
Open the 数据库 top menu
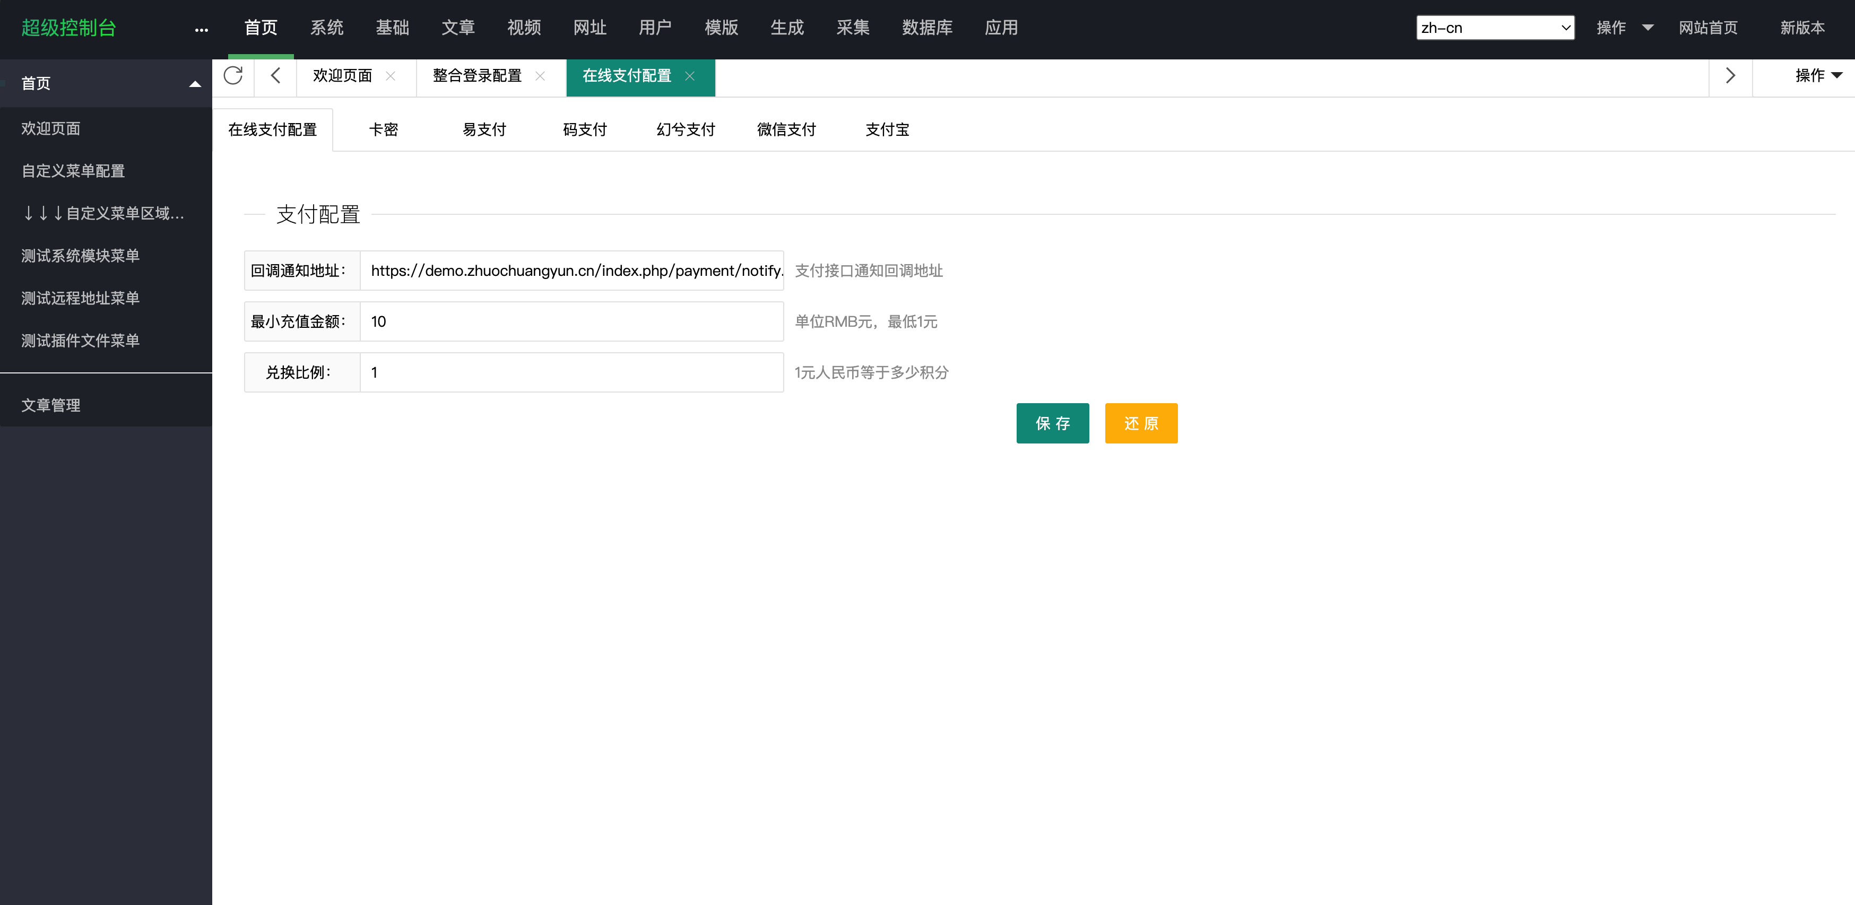pyautogui.click(x=928, y=28)
